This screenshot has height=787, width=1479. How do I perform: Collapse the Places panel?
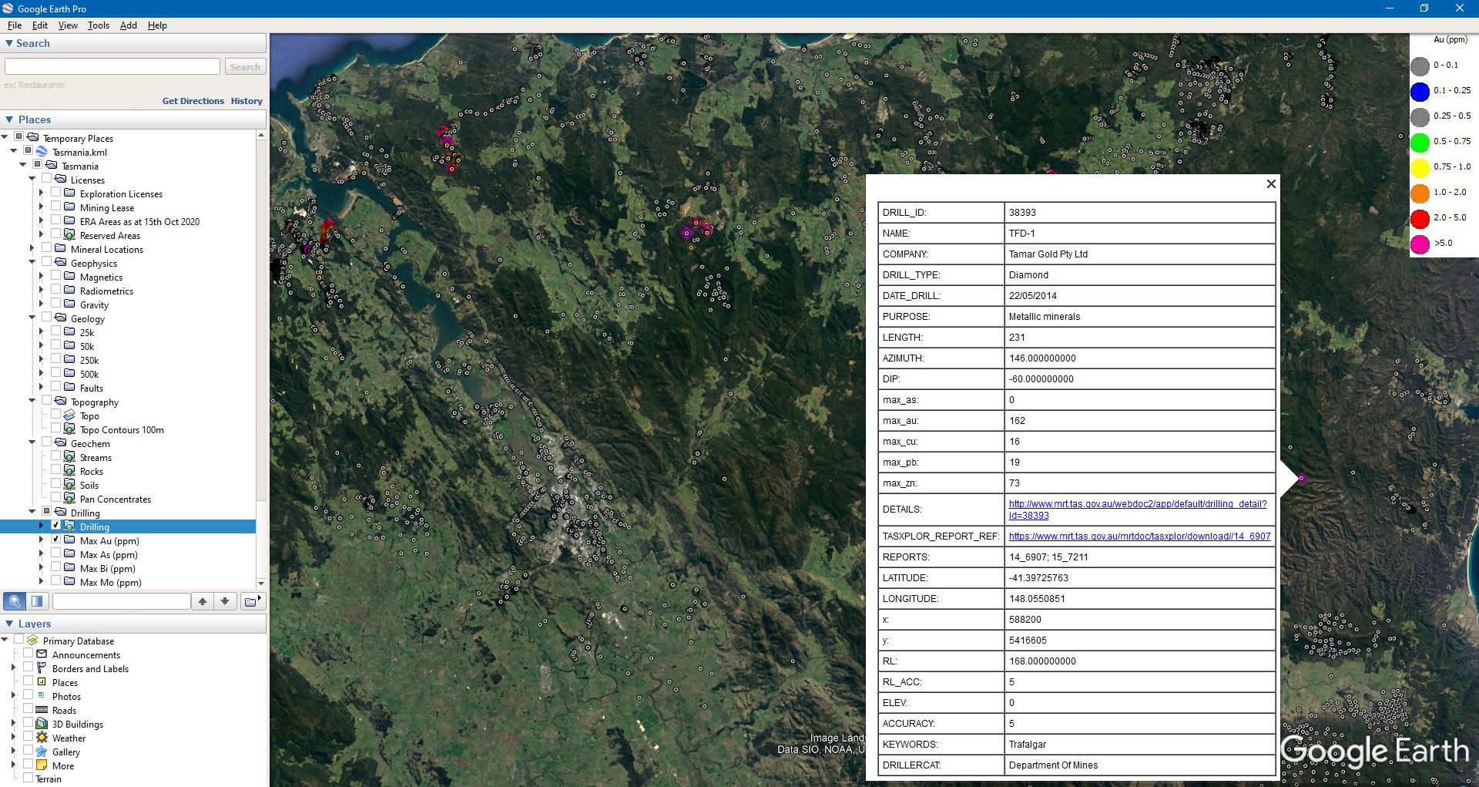pyautogui.click(x=9, y=119)
